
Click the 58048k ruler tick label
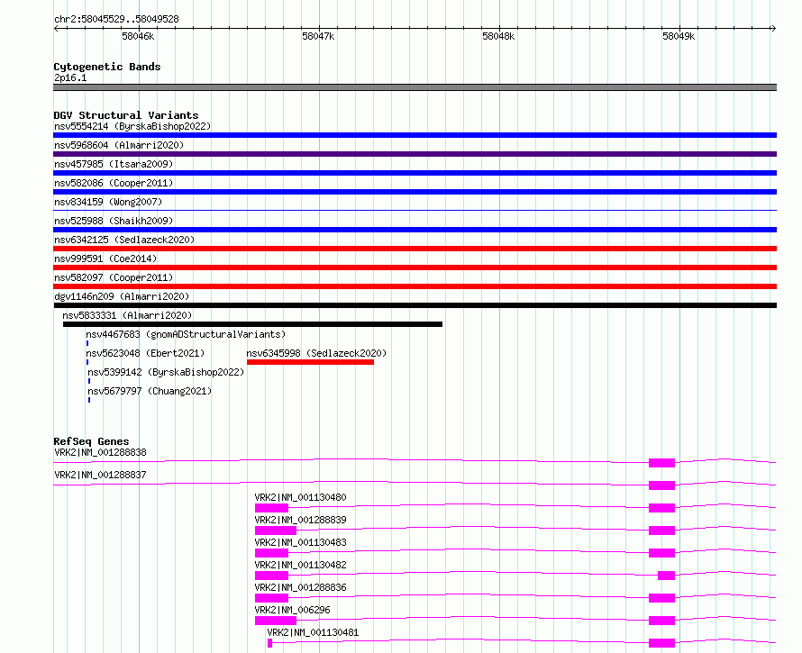pyautogui.click(x=498, y=36)
